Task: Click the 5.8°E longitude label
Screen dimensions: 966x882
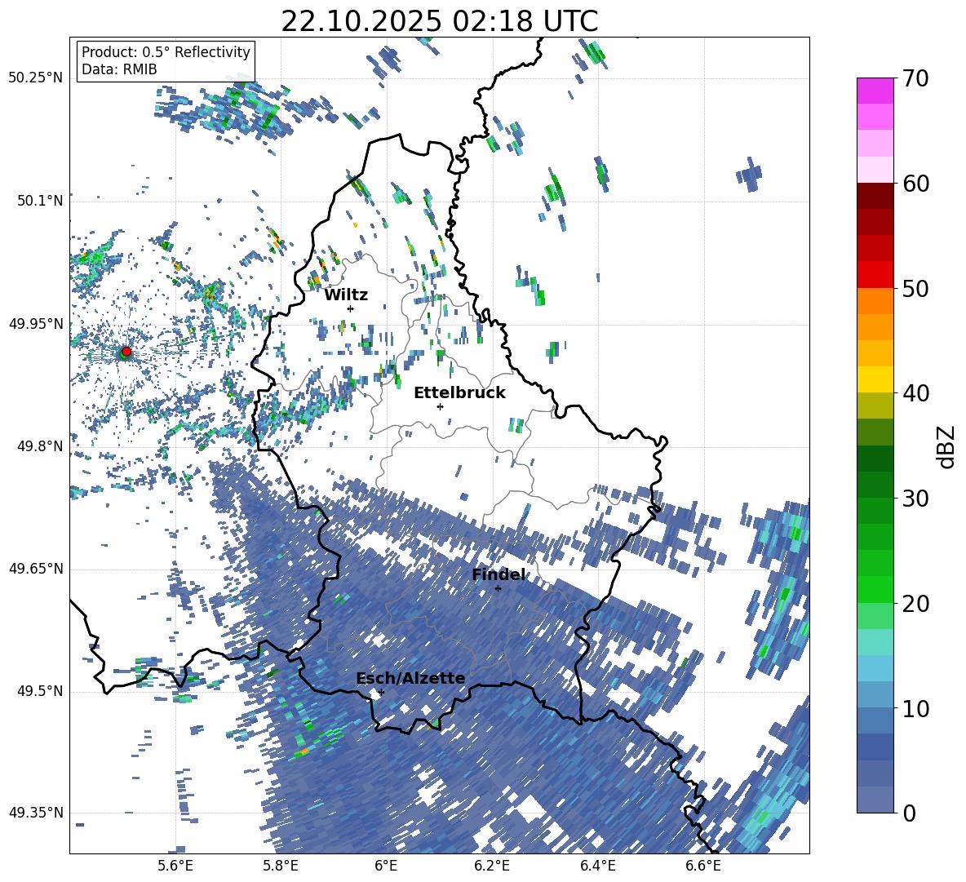Action: coord(281,866)
